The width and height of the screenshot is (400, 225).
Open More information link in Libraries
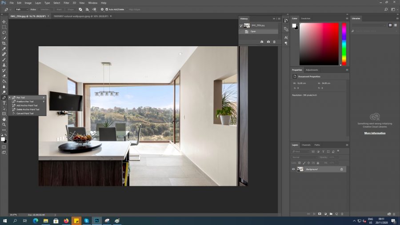tap(375, 133)
